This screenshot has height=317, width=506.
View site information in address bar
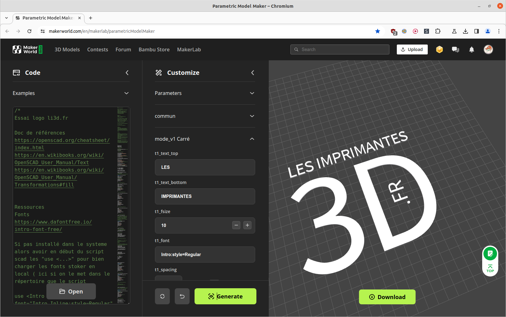coord(43,31)
